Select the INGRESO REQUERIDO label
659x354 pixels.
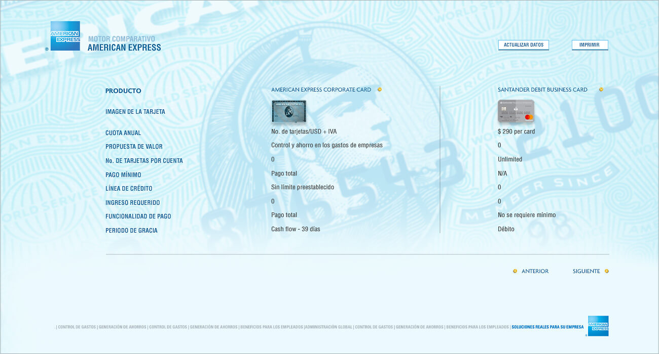133,203
